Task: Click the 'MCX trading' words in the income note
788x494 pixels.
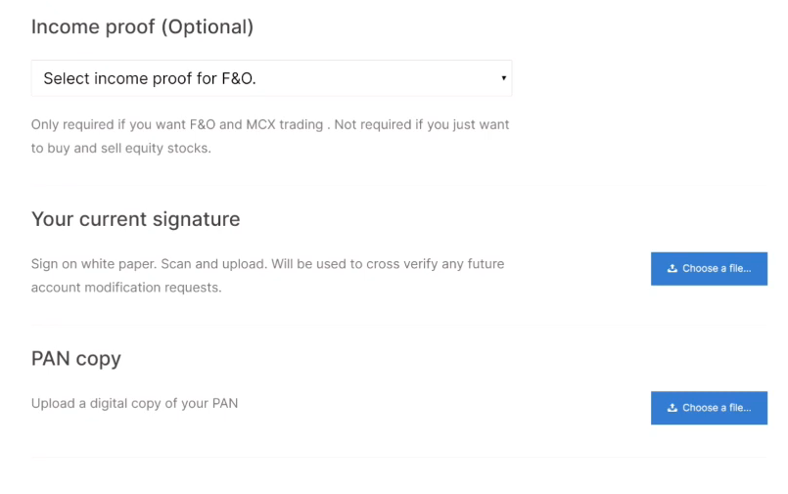Action: point(285,124)
